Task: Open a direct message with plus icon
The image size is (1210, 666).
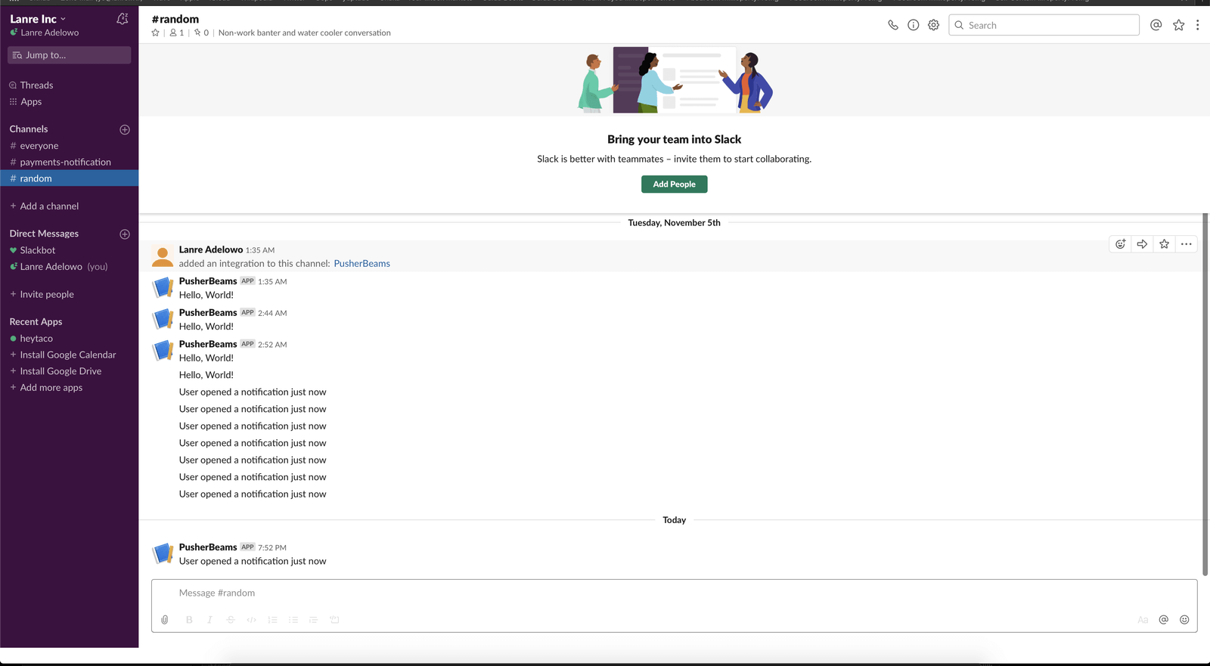Action: (x=125, y=234)
